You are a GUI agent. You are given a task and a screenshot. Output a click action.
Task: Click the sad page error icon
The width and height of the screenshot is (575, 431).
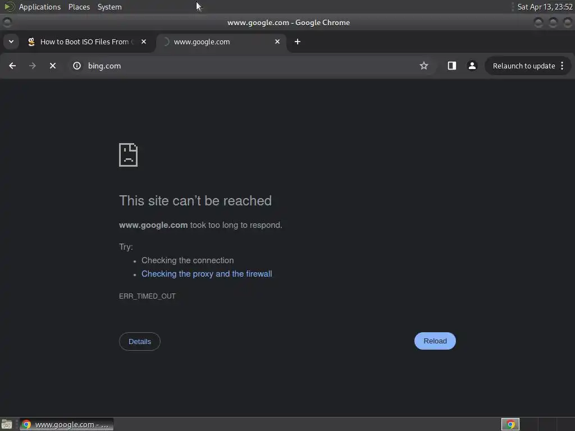[129, 155]
